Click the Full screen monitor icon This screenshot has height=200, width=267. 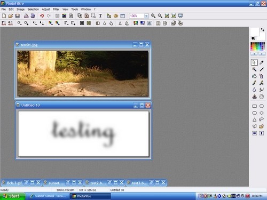(x=180, y=16)
